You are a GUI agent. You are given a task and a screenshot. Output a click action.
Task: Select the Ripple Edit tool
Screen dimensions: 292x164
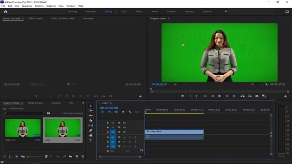[x=91, y=115]
